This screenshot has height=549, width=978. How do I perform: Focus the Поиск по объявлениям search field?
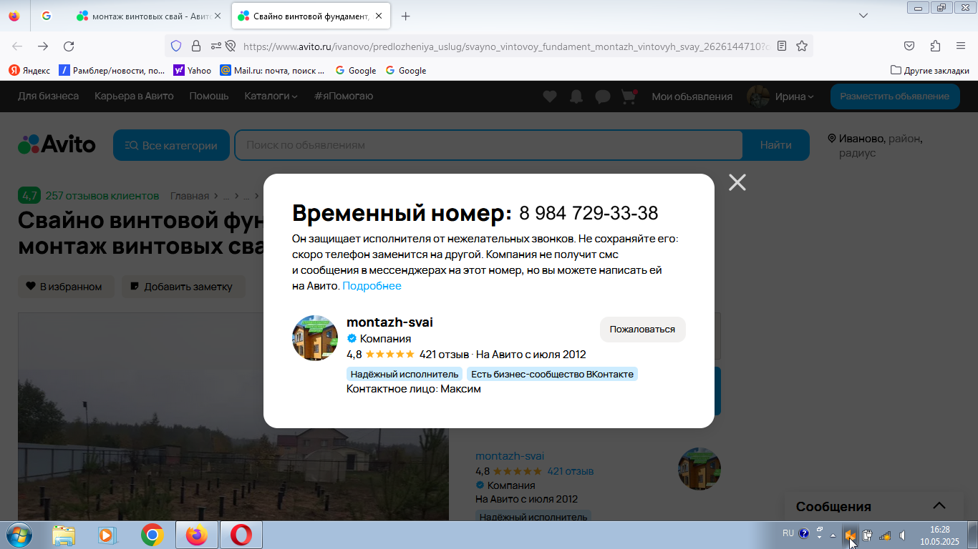[489, 145]
